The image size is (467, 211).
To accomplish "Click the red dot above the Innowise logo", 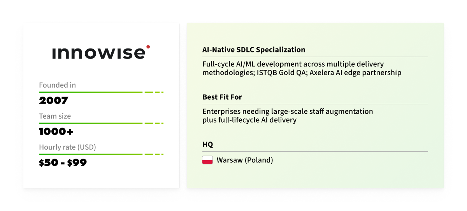I will pyautogui.click(x=148, y=47).
